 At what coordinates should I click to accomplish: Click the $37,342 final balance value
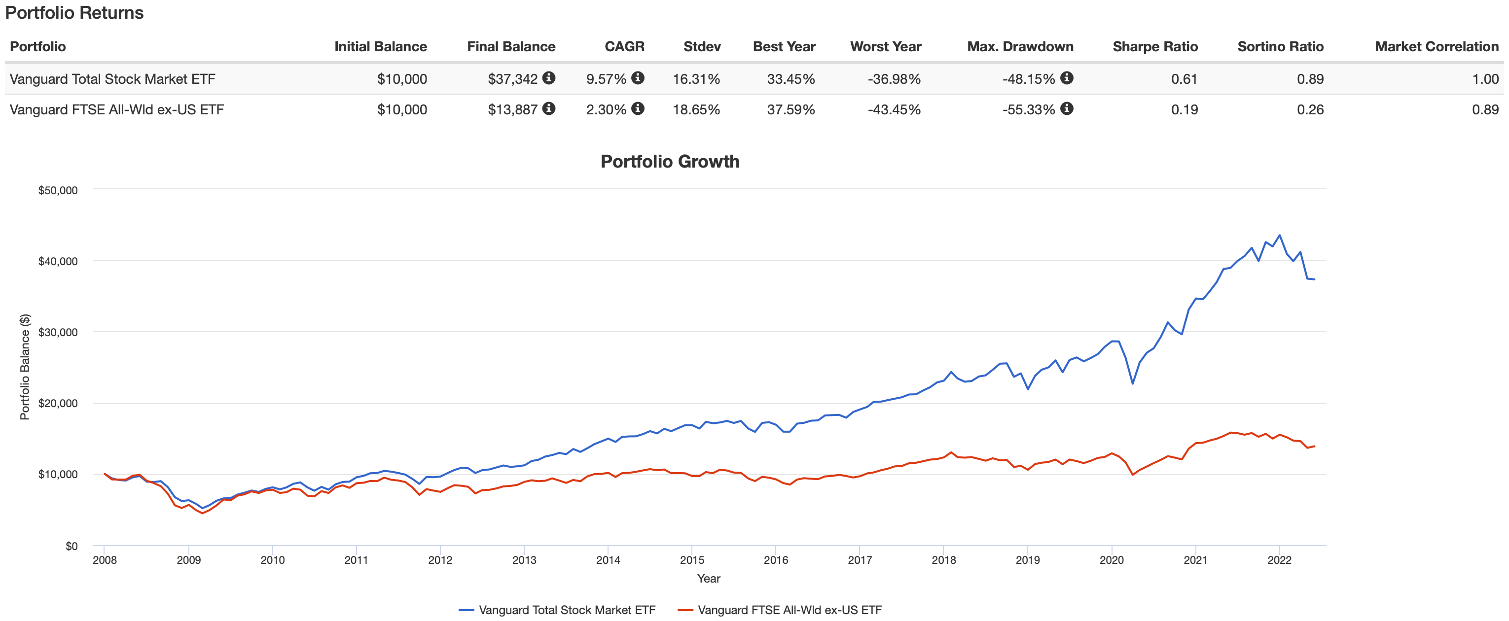point(512,79)
